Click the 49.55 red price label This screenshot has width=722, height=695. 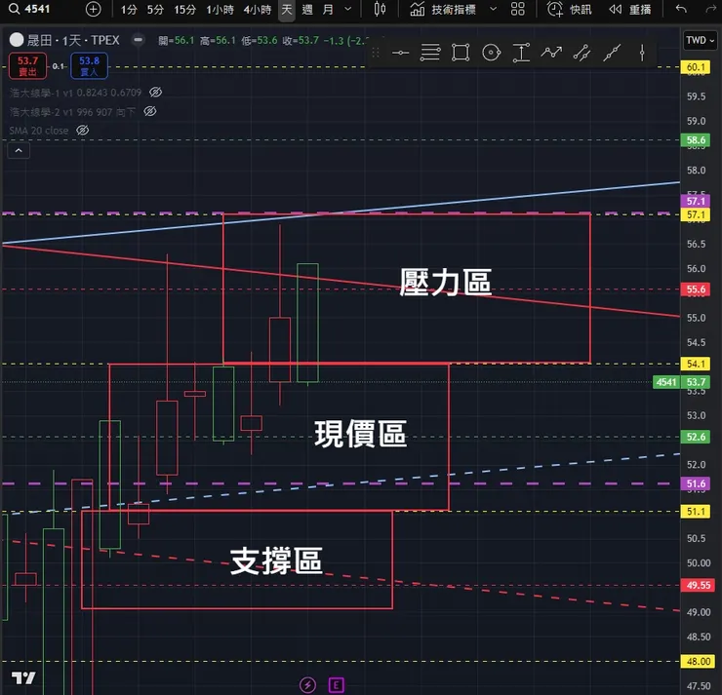click(698, 585)
